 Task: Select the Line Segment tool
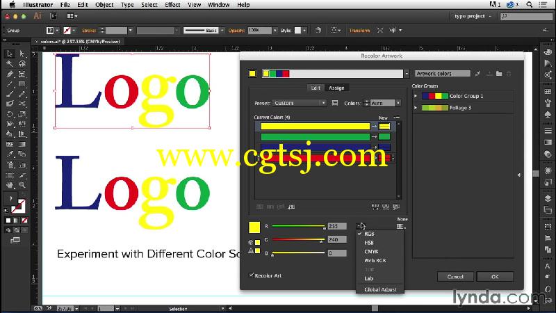[10, 84]
